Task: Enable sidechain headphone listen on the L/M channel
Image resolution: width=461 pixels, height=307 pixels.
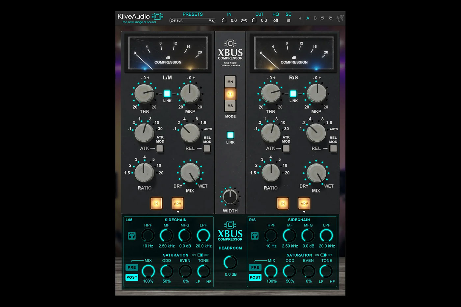Action: pos(131,236)
